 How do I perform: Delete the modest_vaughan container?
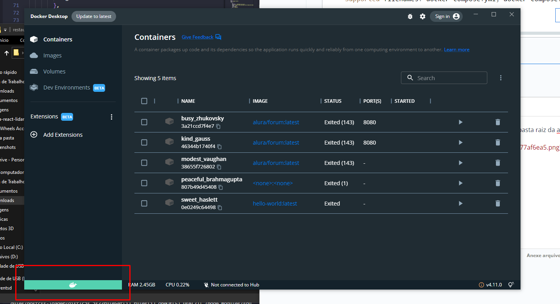pyautogui.click(x=497, y=163)
